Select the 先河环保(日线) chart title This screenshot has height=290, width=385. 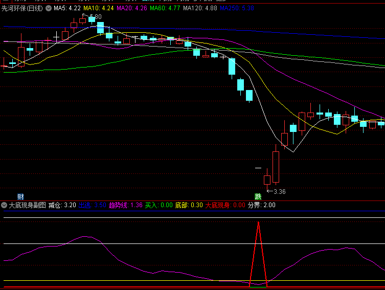pyautogui.click(x=22, y=8)
